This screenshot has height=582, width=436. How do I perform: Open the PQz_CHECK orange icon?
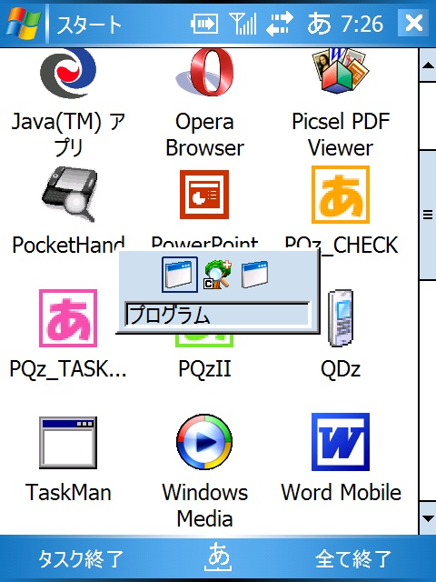[341, 195]
